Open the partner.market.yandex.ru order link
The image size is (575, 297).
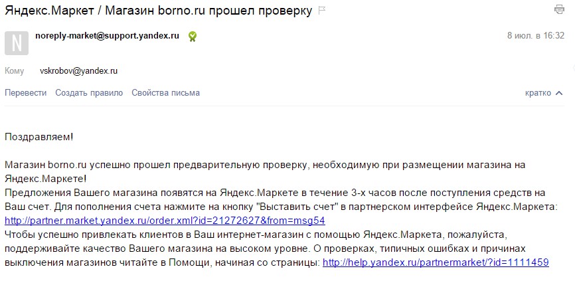(165, 220)
